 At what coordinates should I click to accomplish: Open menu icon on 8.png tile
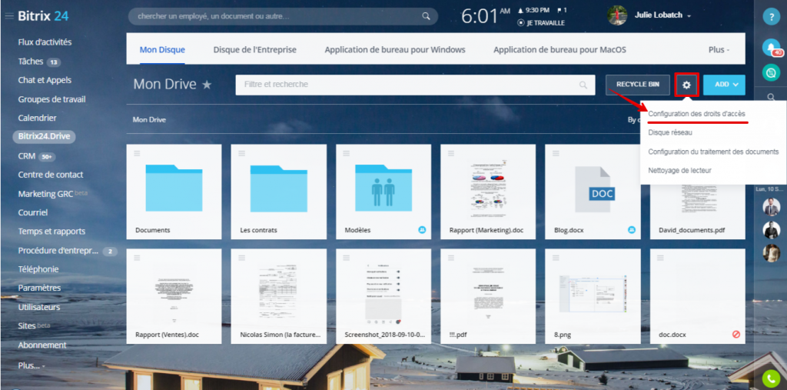[x=556, y=258]
